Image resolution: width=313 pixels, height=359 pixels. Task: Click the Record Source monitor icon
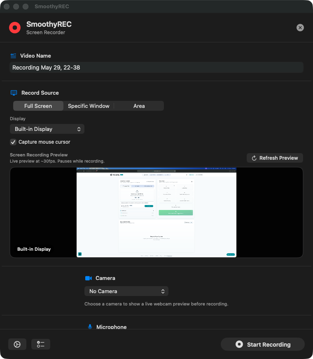(14, 93)
